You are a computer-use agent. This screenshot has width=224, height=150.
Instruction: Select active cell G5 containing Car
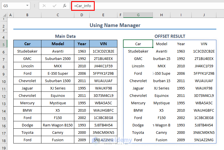pyautogui.click(x=138, y=44)
